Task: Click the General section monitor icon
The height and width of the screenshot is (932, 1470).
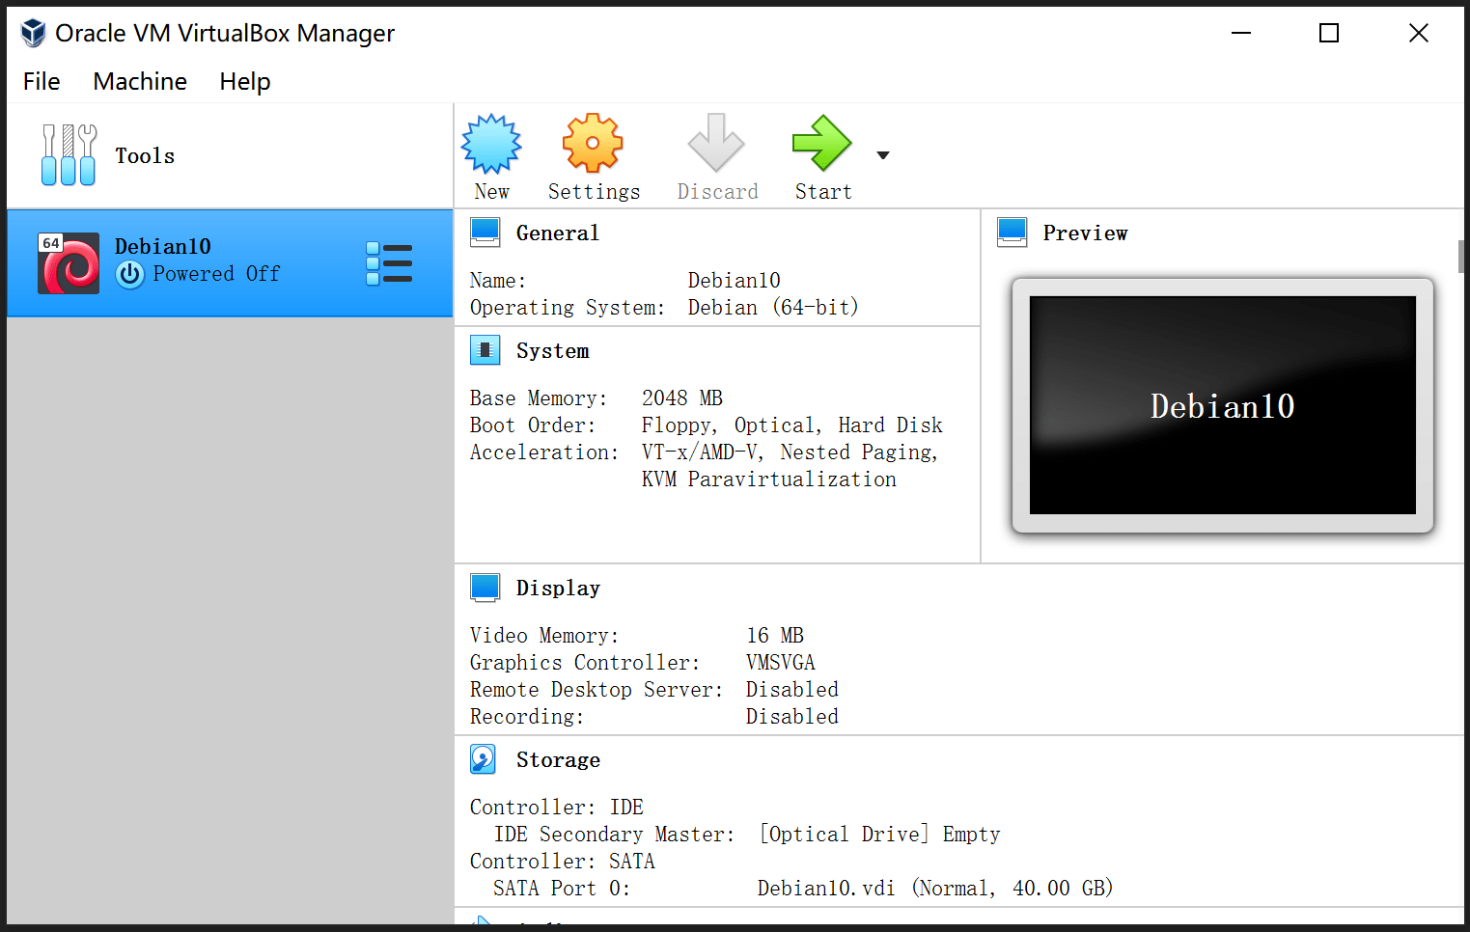Action: click(485, 233)
